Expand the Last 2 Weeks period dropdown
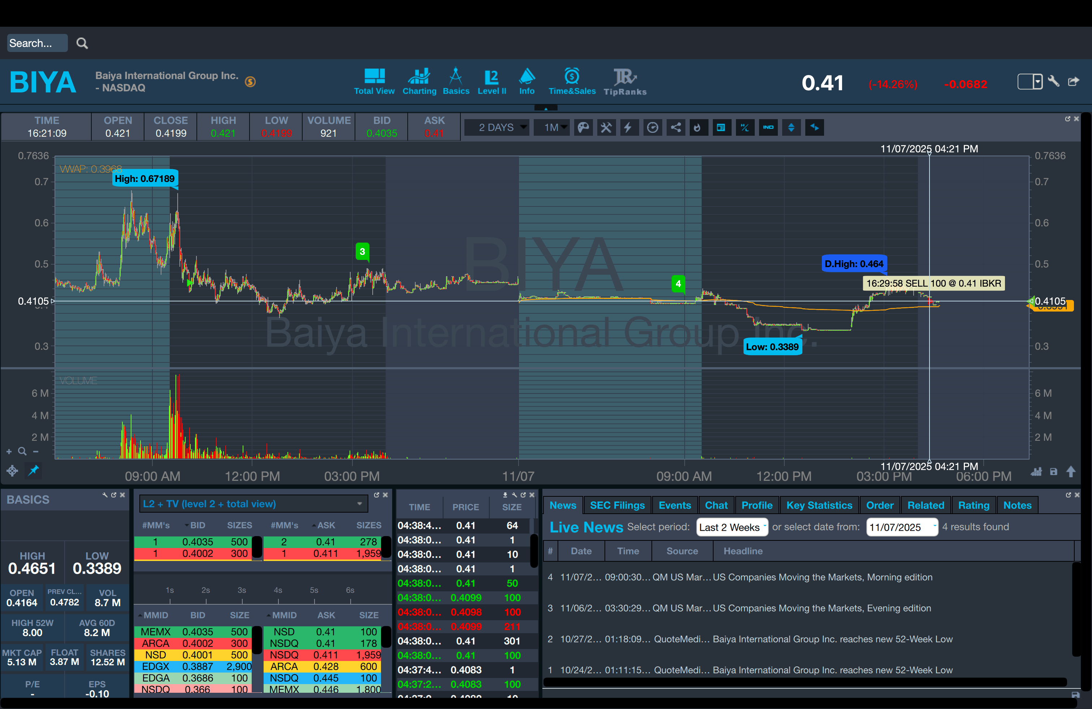Screen dimensions: 1092x709 (732, 527)
